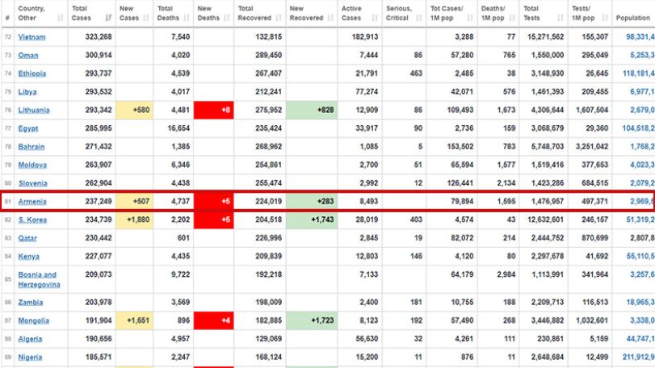Sort by New Recovered column arrow
655x368 pixels.
(x=330, y=18)
